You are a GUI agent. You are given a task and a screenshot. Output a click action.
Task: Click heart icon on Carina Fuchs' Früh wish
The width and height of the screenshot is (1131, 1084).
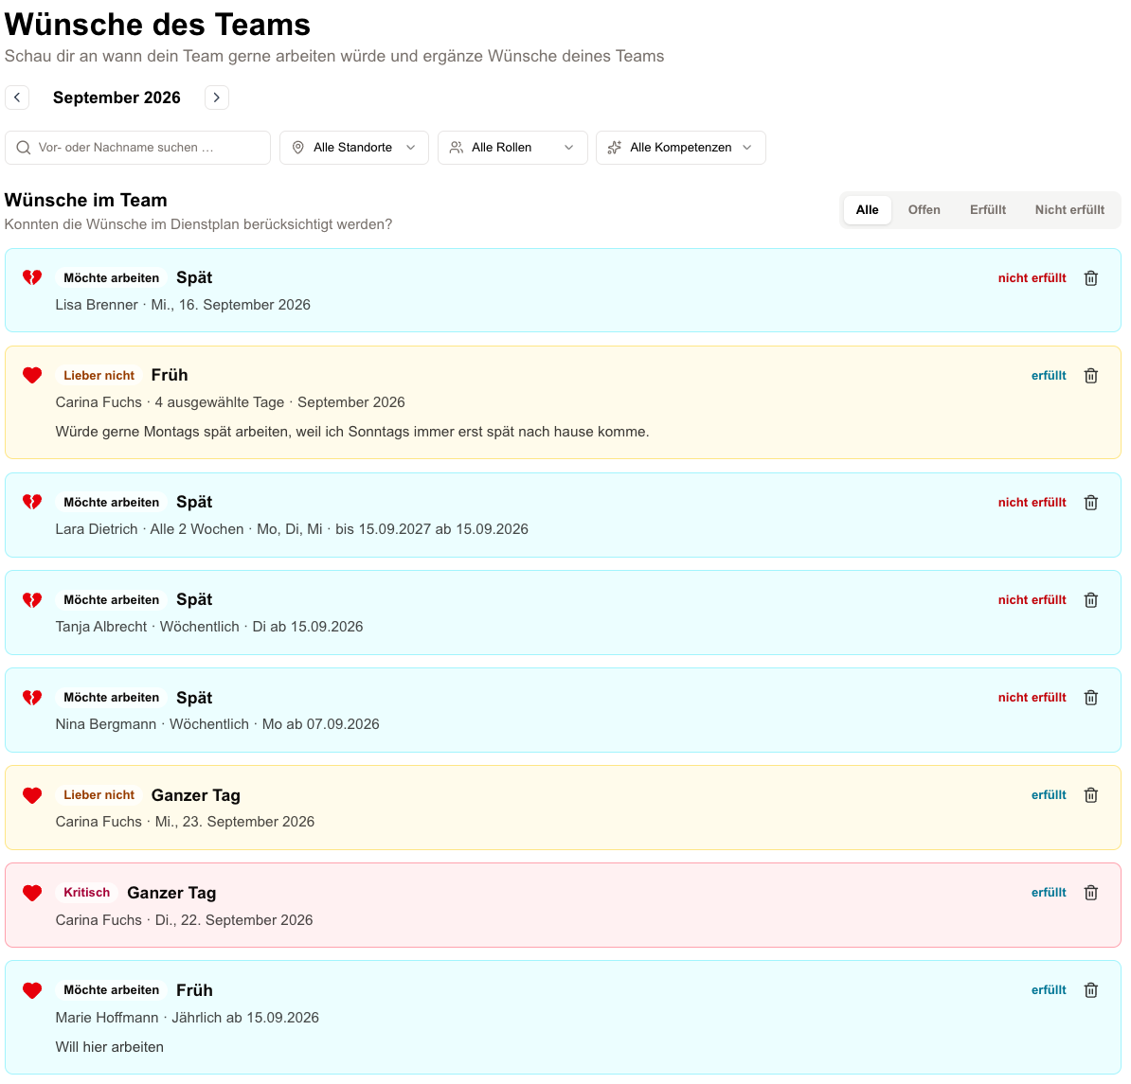[x=32, y=375]
